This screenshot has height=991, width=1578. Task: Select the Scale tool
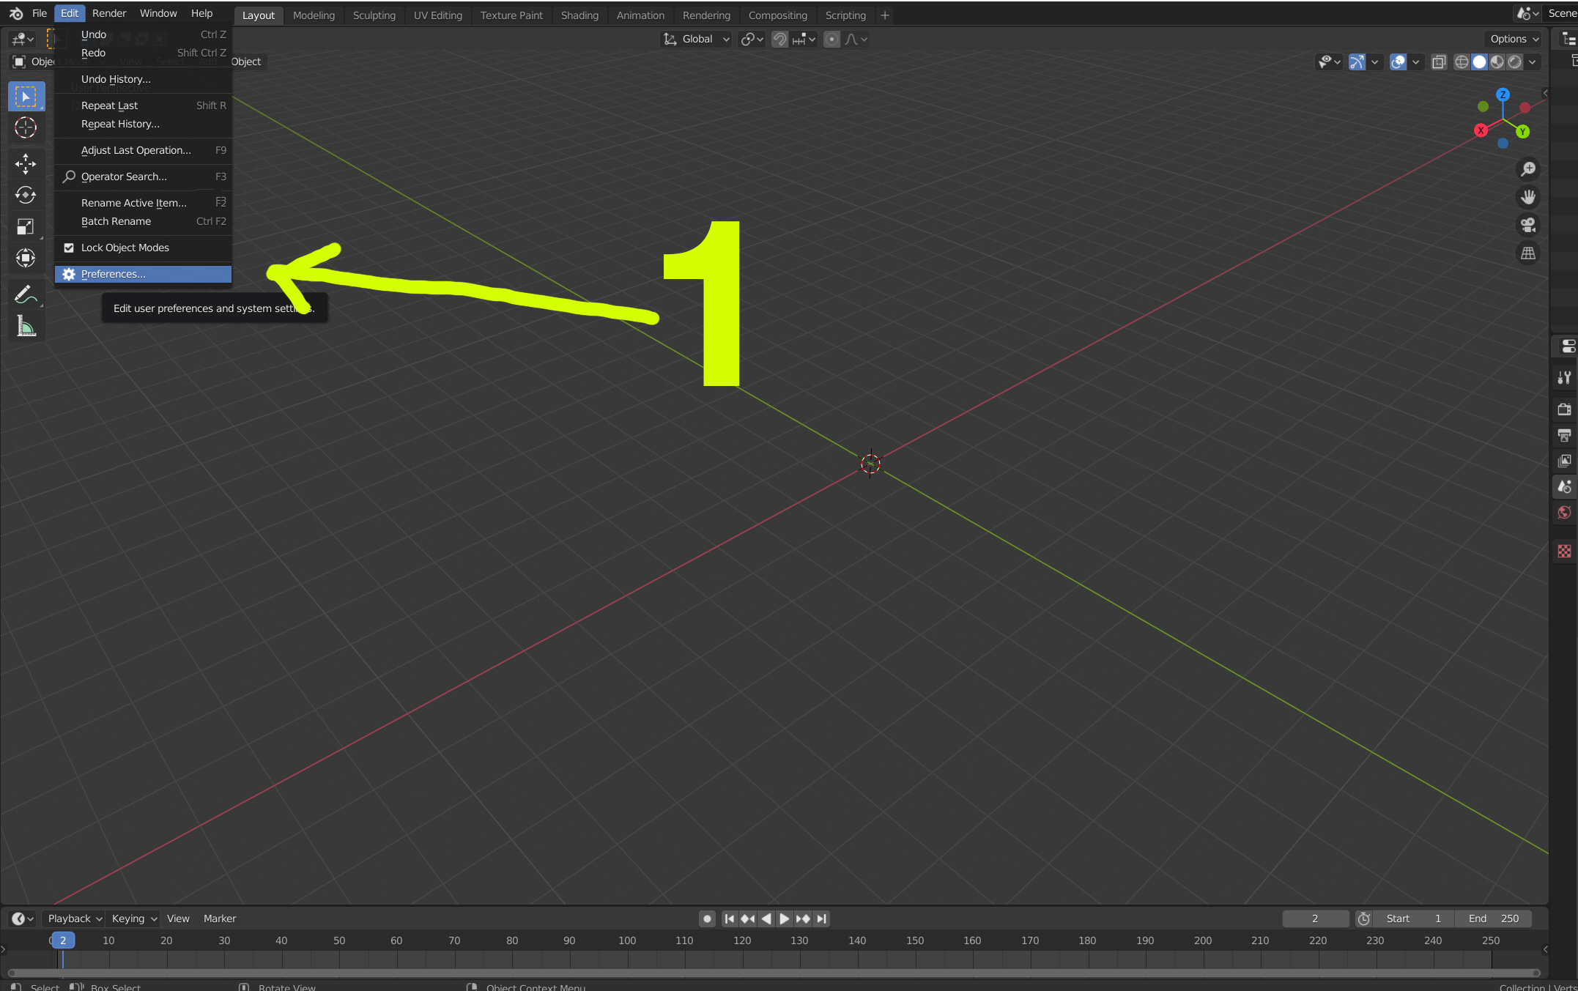point(26,226)
